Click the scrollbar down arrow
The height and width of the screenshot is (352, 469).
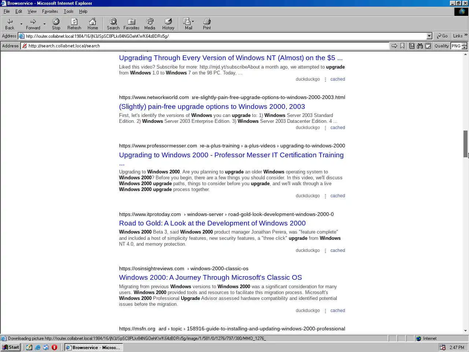(x=465, y=331)
